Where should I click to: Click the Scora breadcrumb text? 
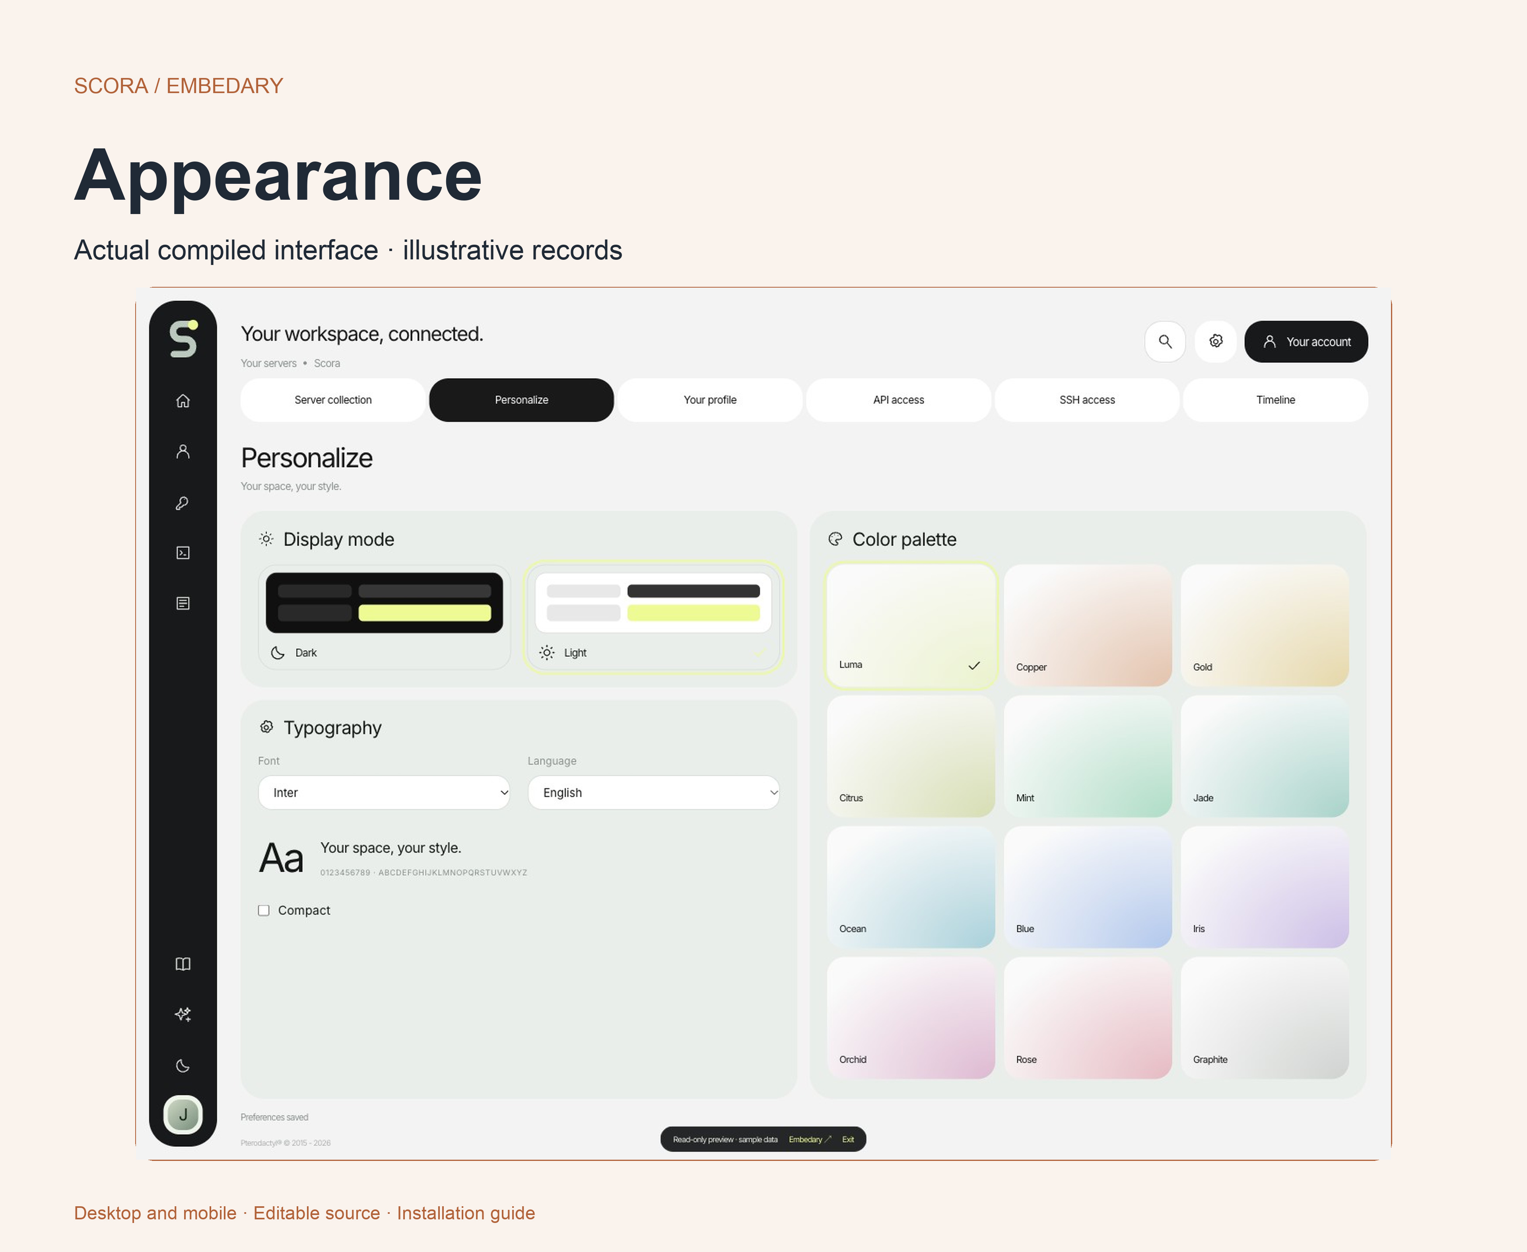(x=326, y=364)
